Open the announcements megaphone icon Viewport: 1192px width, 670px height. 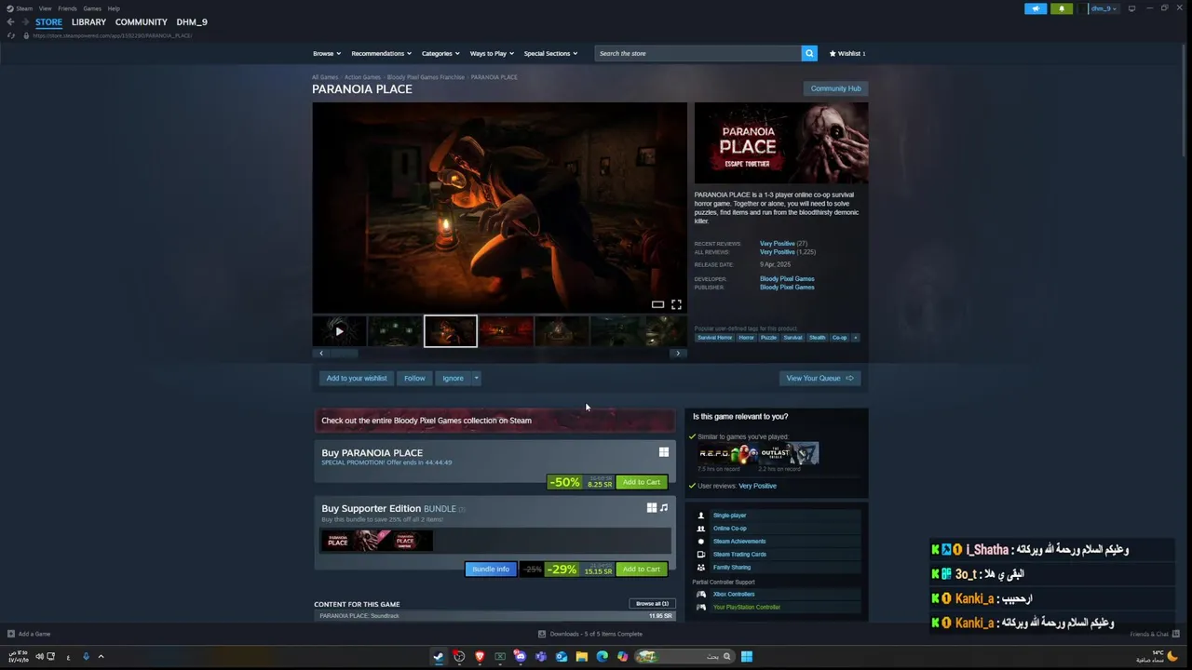click(x=1036, y=8)
